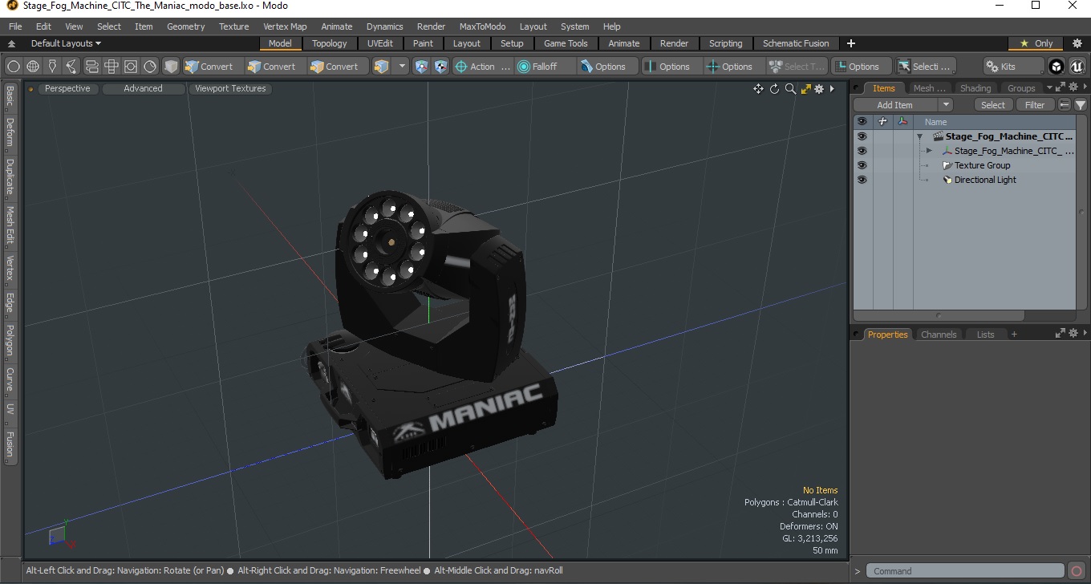This screenshot has width=1091, height=584.
Task: Click the Command input field
Action: [x=966, y=571]
